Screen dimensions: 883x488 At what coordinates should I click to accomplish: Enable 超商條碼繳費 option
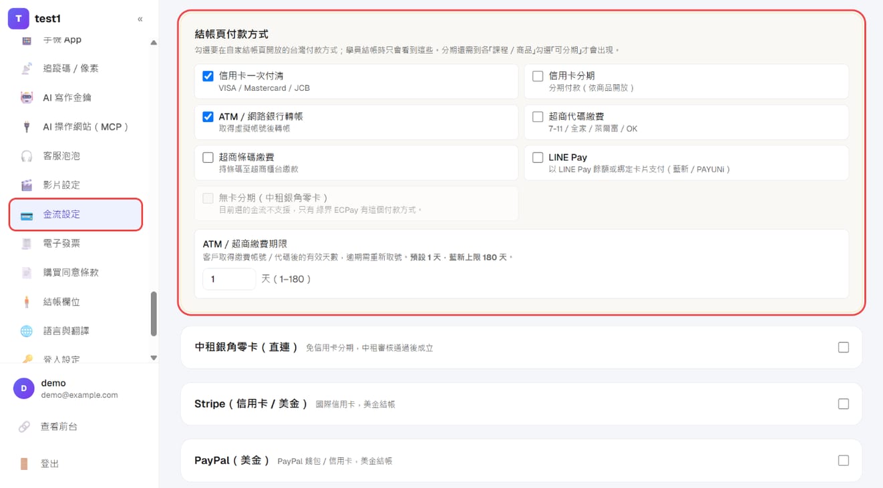(208, 158)
